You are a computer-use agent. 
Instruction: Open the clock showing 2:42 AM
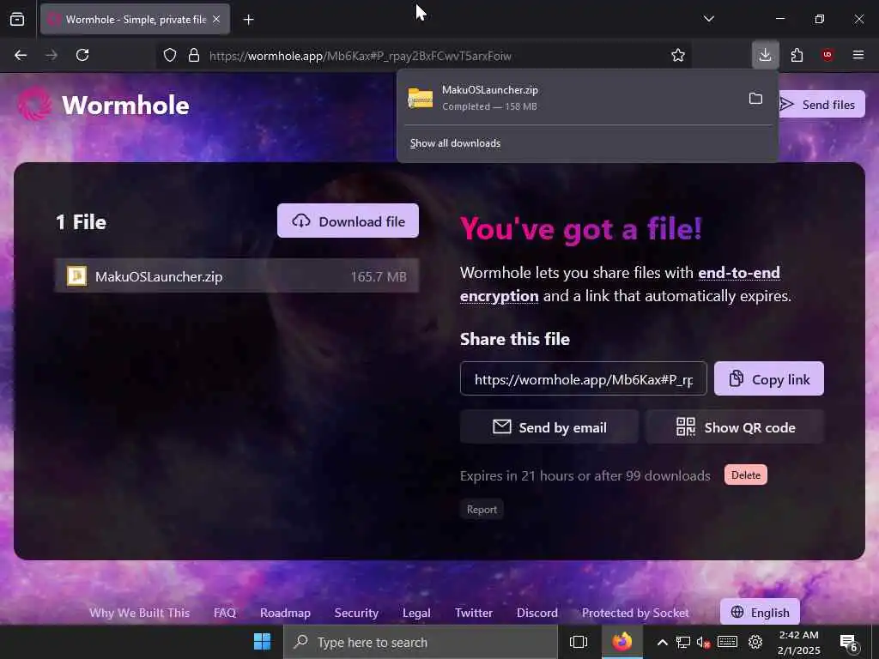pyautogui.click(x=799, y=642)
